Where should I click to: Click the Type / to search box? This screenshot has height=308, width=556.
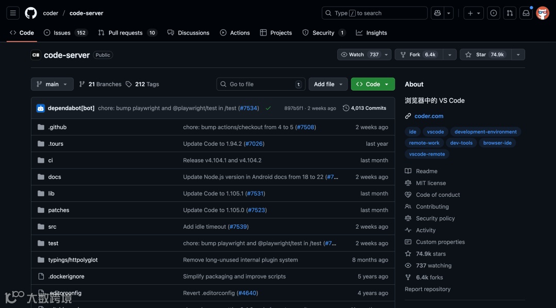pyautogui.click(x=374, y=13)
